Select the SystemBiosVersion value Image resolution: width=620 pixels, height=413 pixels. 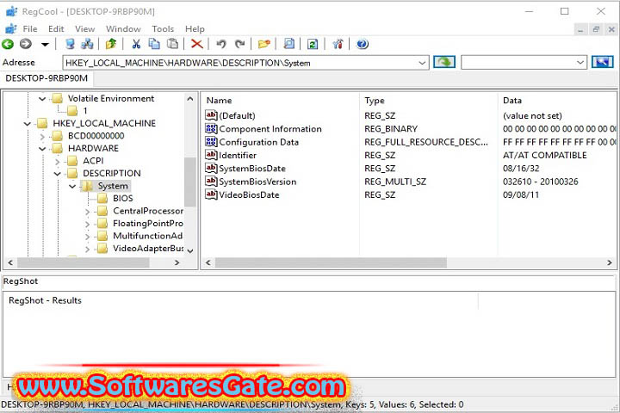pos(257,182)
